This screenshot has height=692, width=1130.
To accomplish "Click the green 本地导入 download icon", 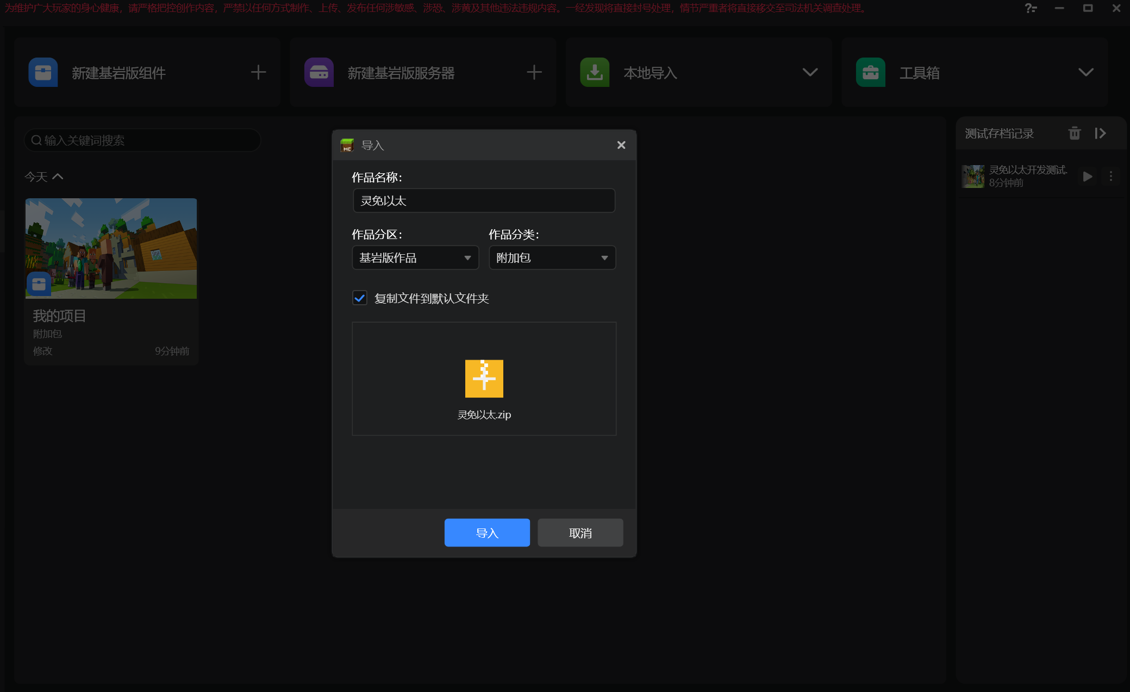I will pyautogui.click(x=595, y=72).
